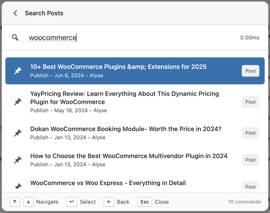Click the 0.00ms timing indicator
Screen dimensions: 270x213
[249, 37]
